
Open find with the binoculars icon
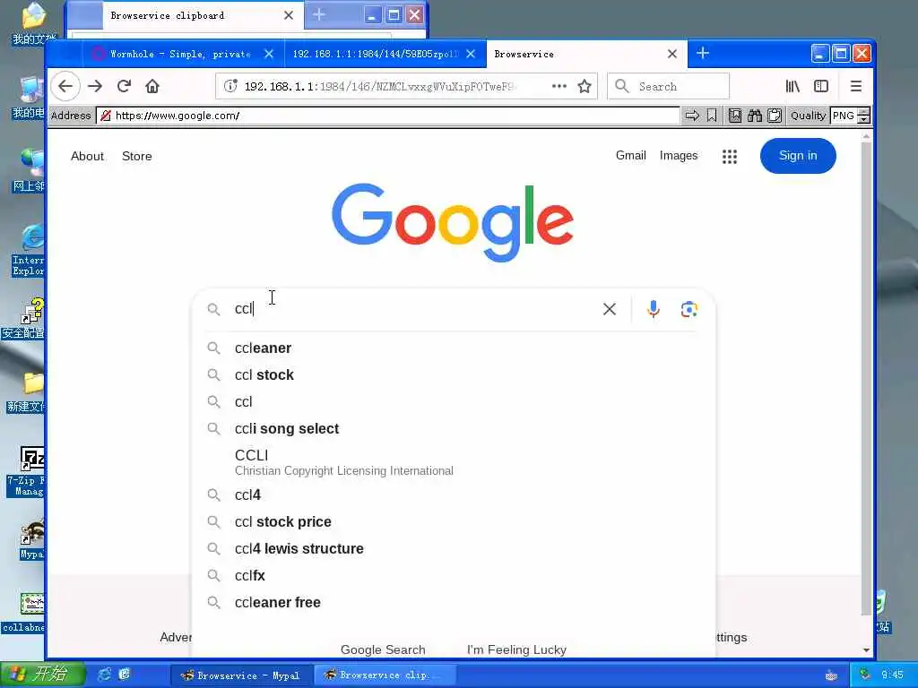(755, 116)
